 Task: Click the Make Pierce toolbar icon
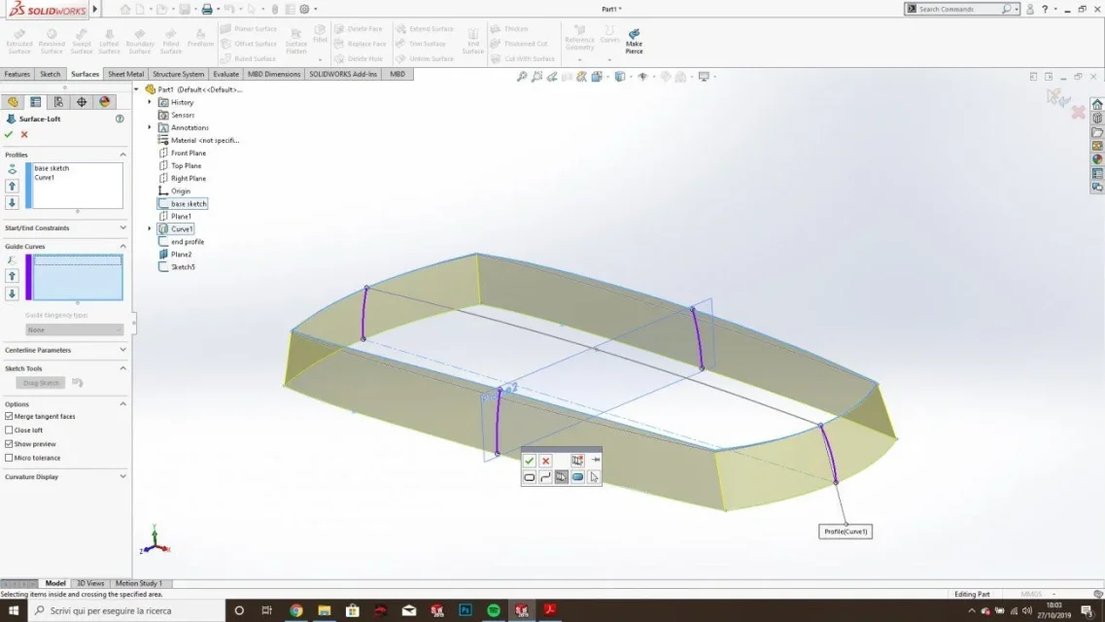tap(634, 41)
